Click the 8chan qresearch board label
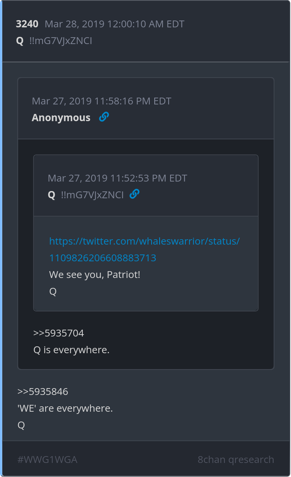 (236, 460)
